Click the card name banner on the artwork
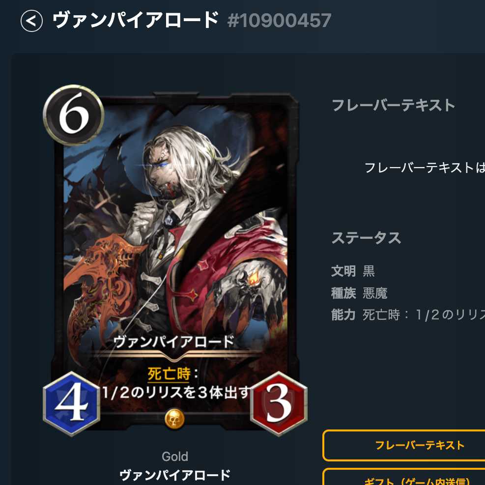 (174, 342)
